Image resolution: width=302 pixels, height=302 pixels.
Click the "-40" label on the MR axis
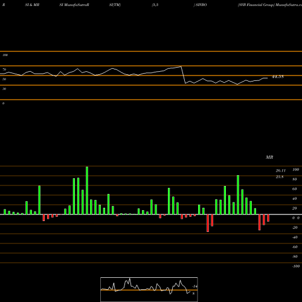point(295,237)
